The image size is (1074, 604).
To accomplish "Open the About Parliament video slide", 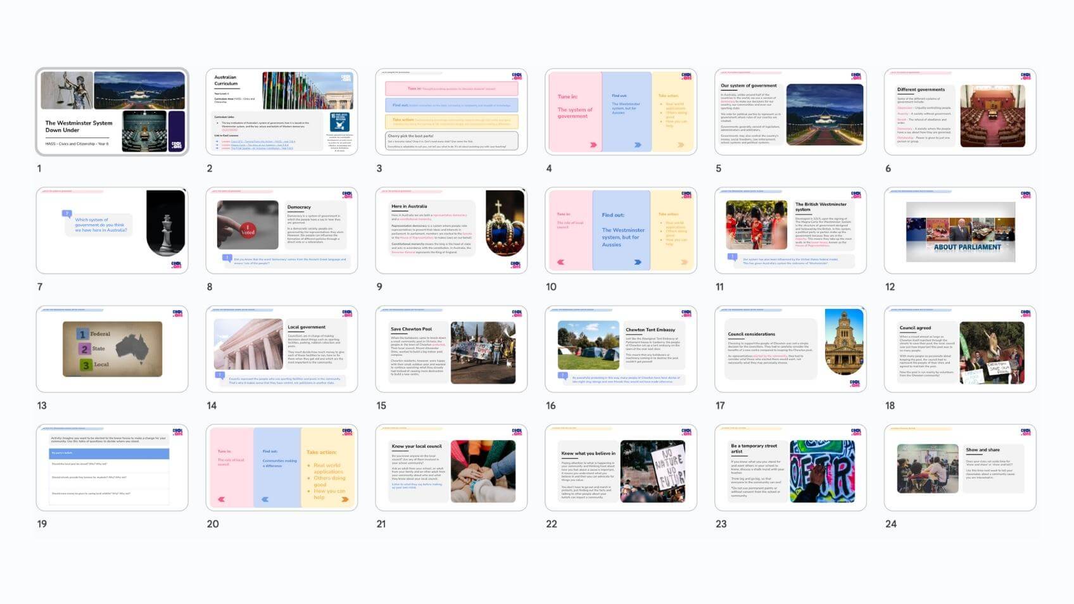I will tap(960, 230).
